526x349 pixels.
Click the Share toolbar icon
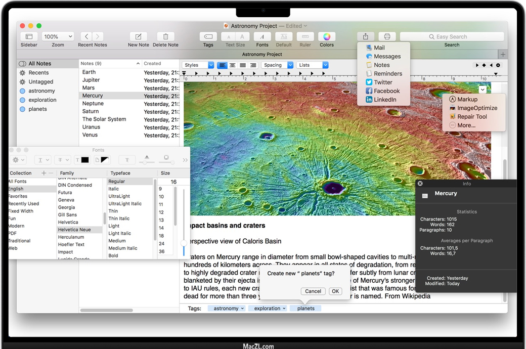coord(366,36)
